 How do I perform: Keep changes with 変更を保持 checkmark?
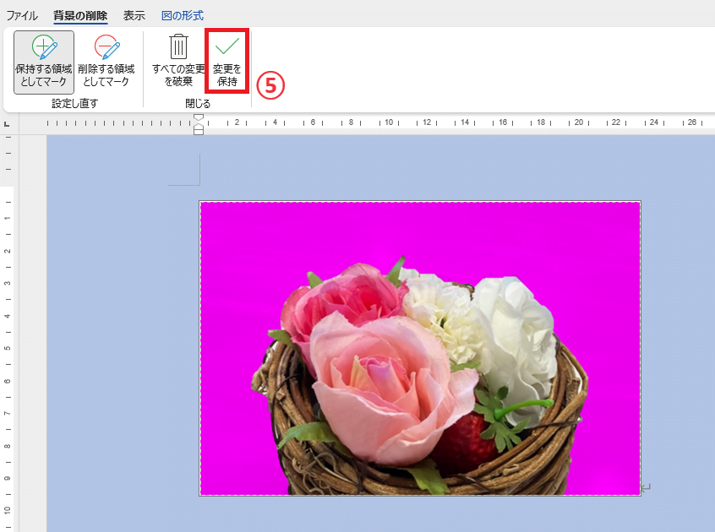tap(227, 62)
